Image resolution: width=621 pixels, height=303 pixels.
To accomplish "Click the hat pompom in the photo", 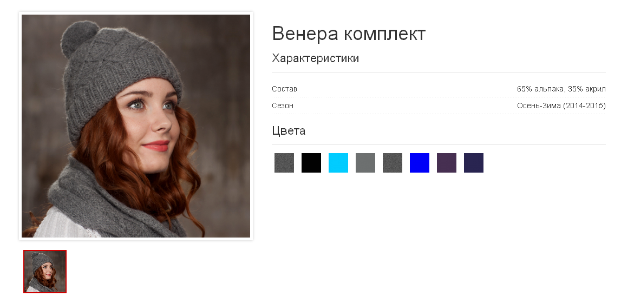I will click(x=79, y=37).
